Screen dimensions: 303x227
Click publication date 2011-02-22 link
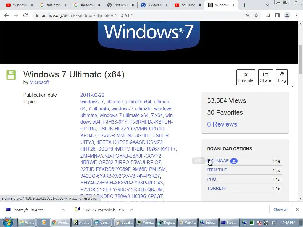click(x=92, y=95)
